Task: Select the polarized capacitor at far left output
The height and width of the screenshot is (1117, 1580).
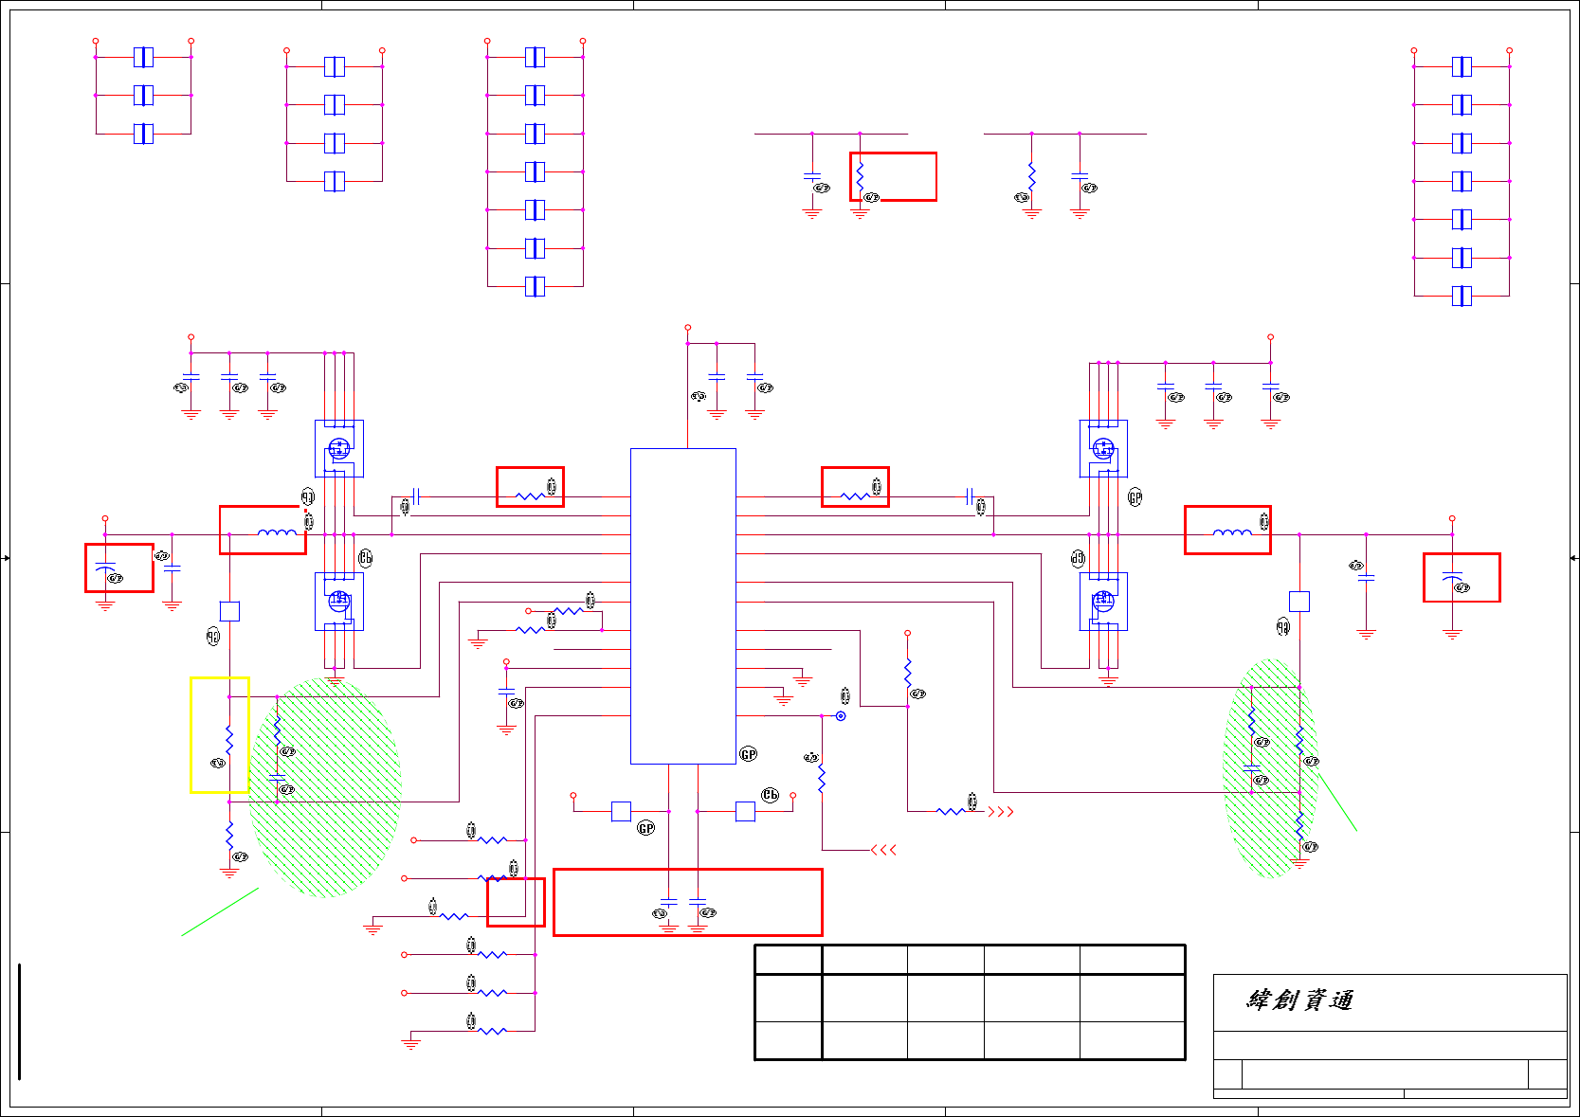Action: coord(105,568)
